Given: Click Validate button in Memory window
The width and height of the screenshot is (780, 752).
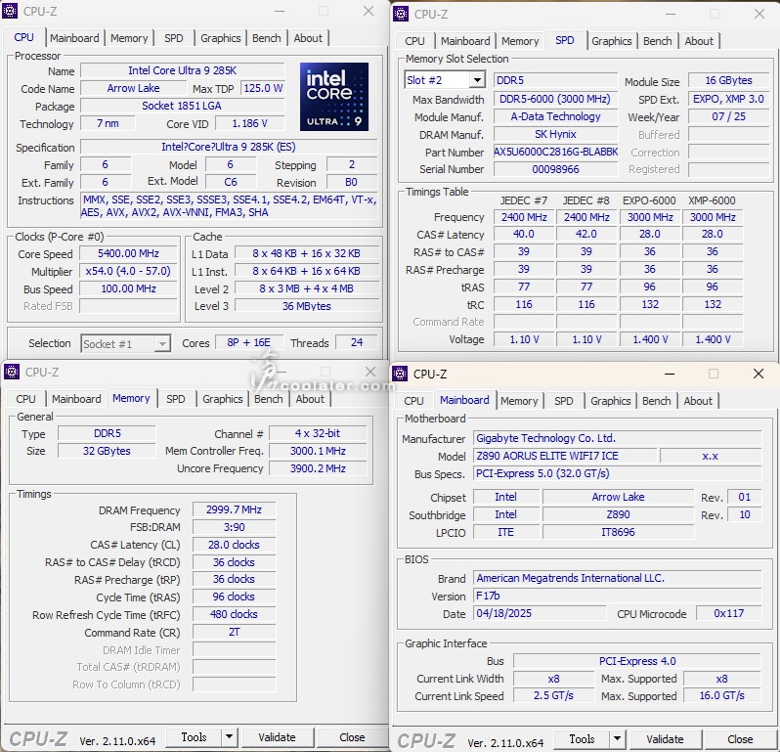Looking at the screenshot, I should click(277, 736).
